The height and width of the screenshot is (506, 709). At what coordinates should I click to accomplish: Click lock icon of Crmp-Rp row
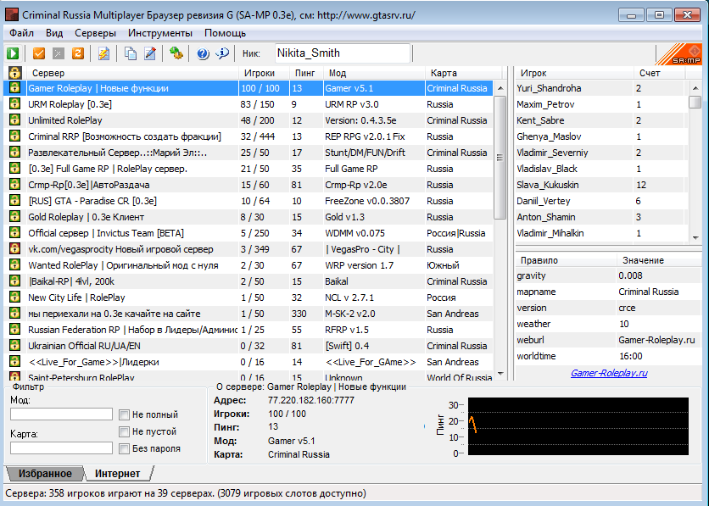pyautogui.click(x=15, y=184)
